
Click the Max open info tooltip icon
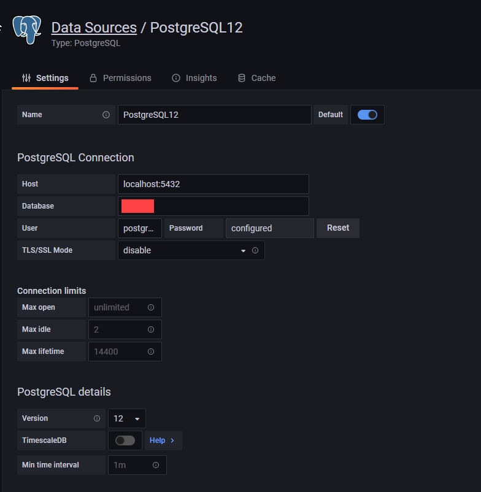click(x=151, y=307)
